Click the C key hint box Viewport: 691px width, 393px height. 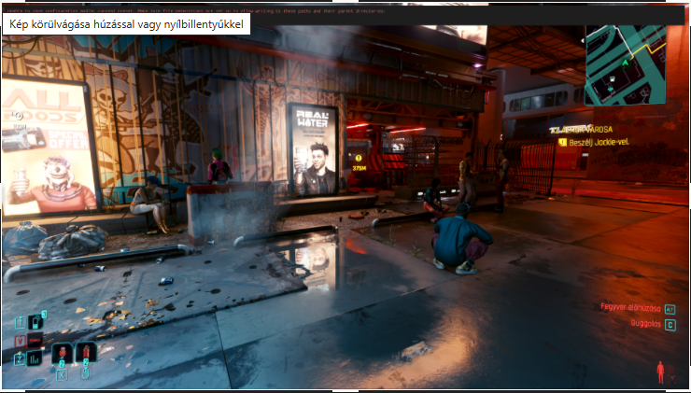click(670, 326)
